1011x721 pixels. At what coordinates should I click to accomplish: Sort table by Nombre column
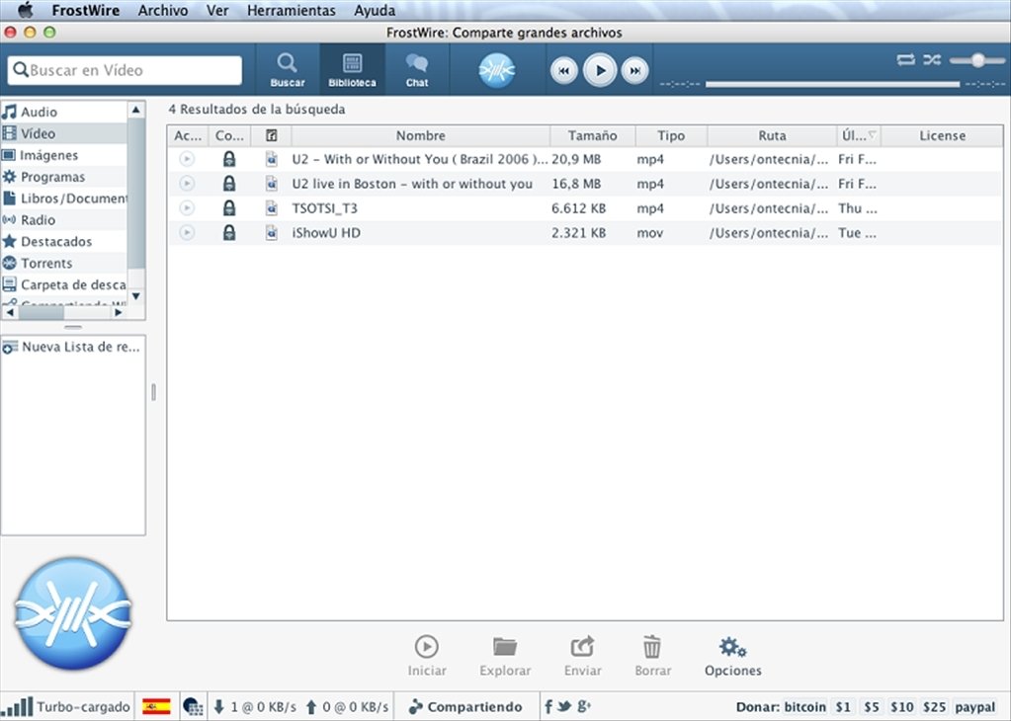tap(420, 136)
